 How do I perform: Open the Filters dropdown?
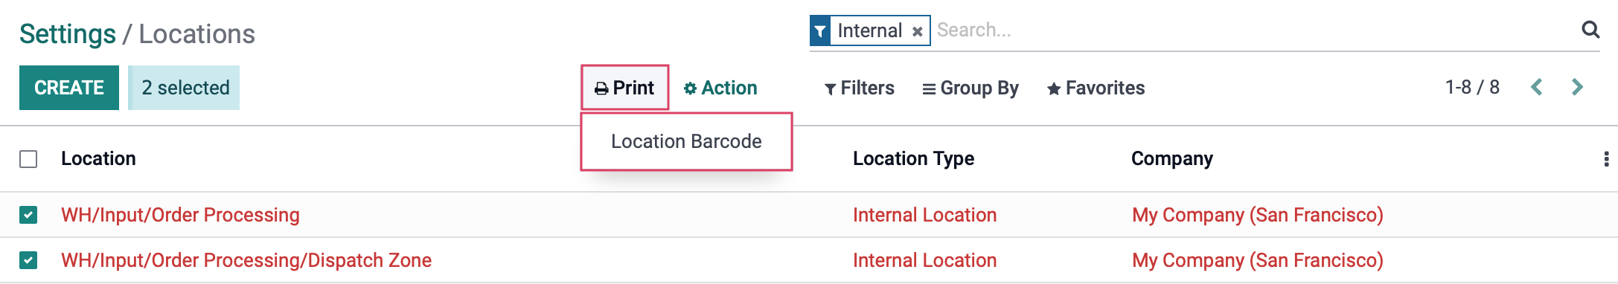point(860,88)
